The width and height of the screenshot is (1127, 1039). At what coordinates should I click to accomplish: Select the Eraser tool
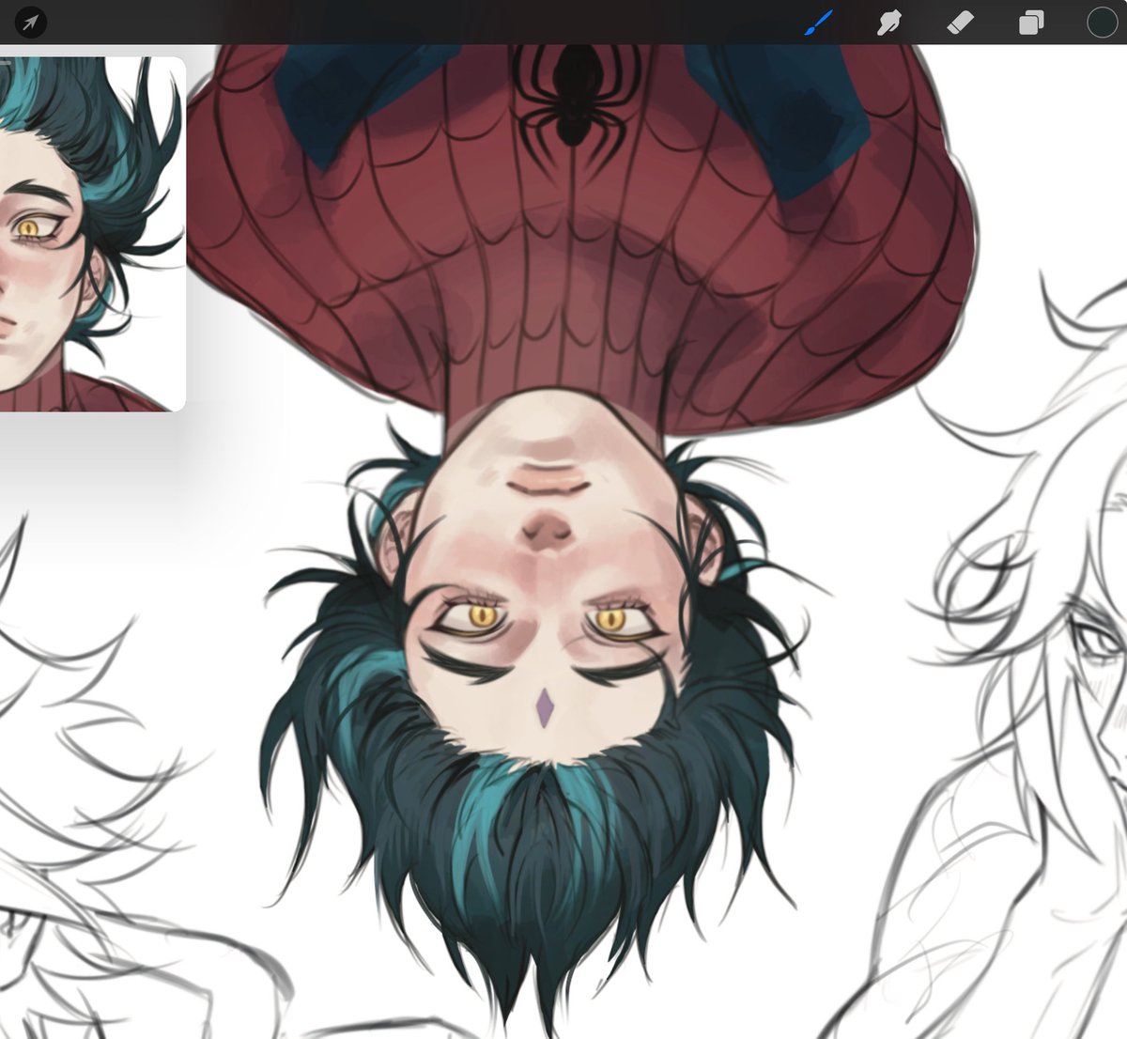(960, 23)
